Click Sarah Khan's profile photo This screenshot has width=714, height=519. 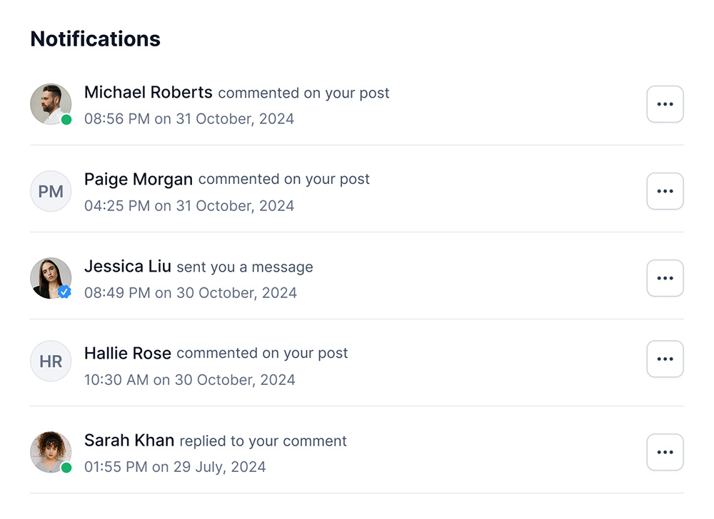[51, 452]
